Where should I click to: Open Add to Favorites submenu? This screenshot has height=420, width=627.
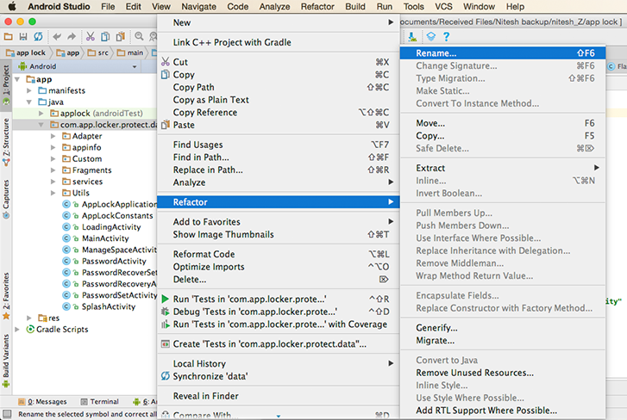279,222
